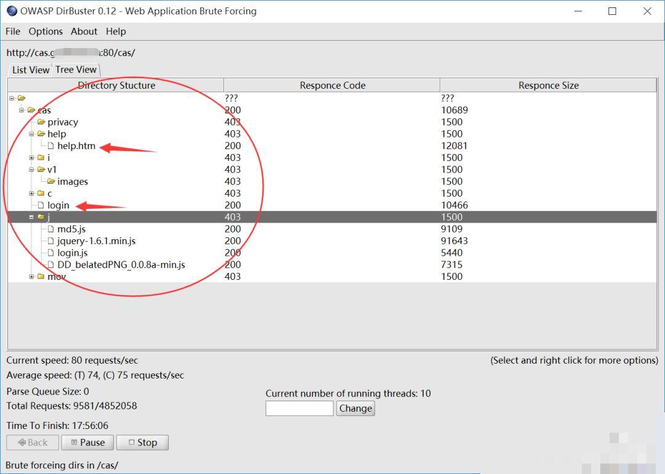665x474 pixels.
Task: Collapse the v1 directory node
Action: 31,170
